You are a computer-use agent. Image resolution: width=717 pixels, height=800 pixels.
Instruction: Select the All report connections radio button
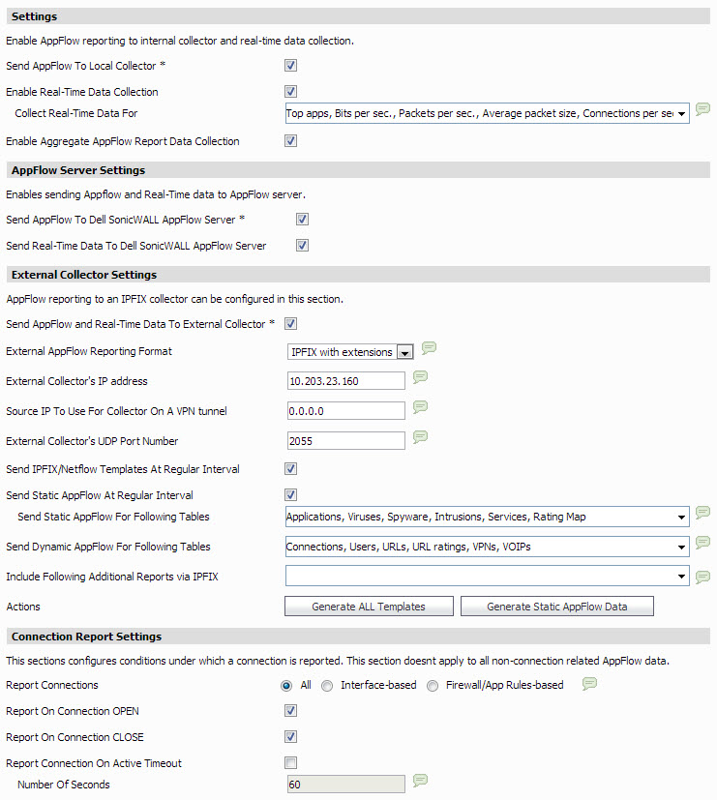click(286, 686)
